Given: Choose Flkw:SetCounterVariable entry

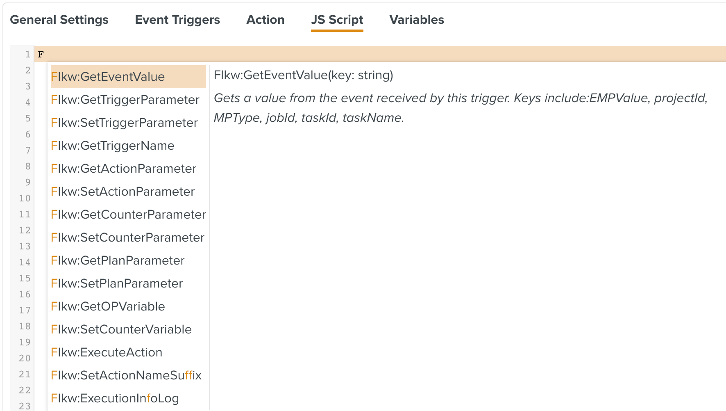Looking at the screenshot, I should click(121, 329).
